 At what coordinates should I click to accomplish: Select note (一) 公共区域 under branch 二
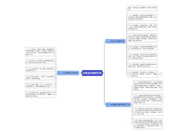pos(40,52)
